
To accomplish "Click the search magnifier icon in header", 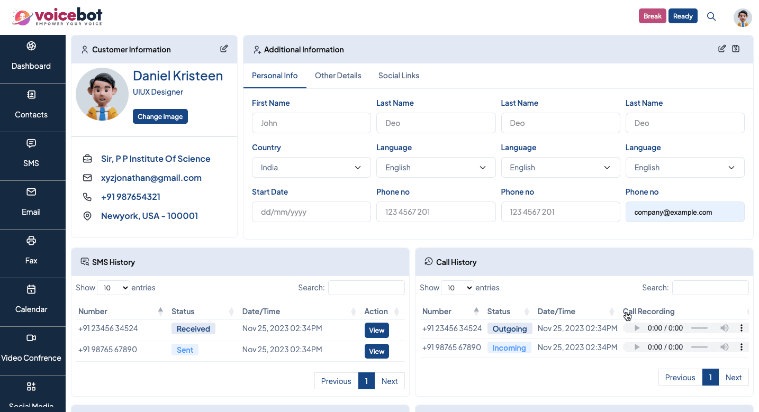I will pos(711,16).
